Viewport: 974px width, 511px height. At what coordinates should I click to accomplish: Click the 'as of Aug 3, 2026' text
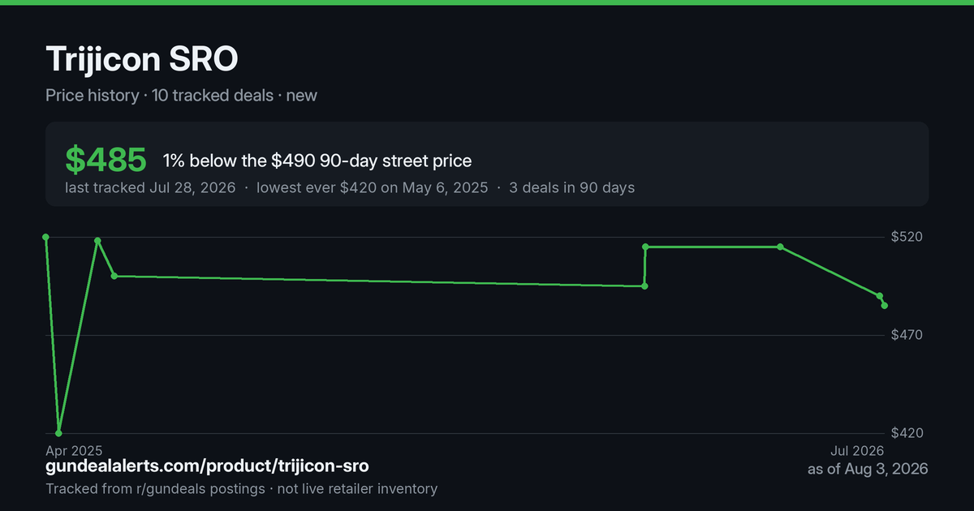(x=868, y=469)
